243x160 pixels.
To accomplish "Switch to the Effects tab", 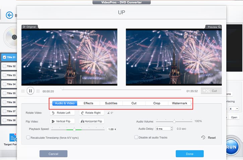I will (88, 103).
